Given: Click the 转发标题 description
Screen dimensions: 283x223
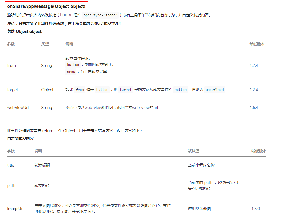Looking at the screenshot, I should (42, 165).
